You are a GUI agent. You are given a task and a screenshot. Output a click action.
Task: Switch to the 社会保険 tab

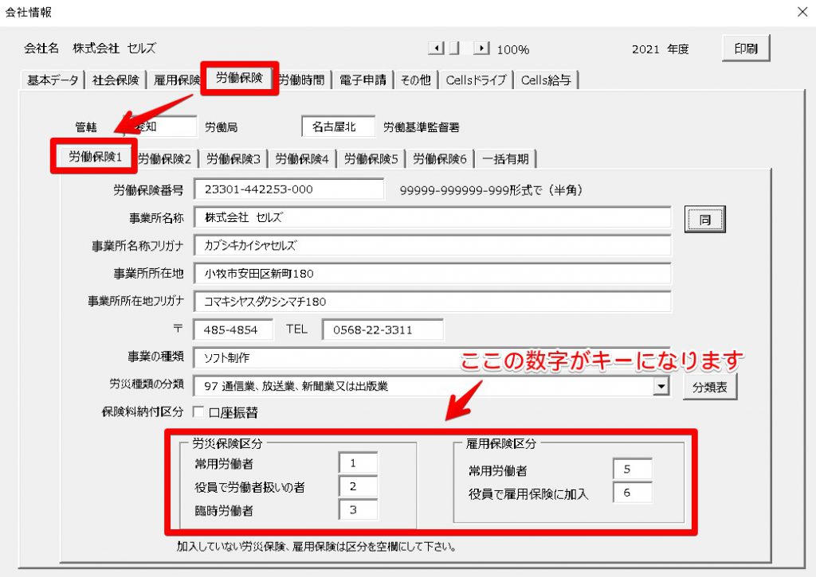coord(116,80)
